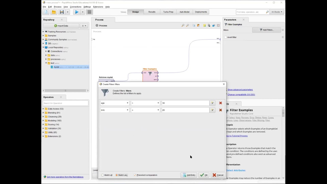327x184 pixels.
Task: Open the Extensions menu
Action: [x=98, y=7]
